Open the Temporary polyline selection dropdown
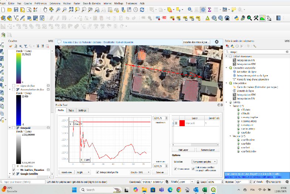Image resolution: width=290 pixels, height=194 pixels. 204,162
